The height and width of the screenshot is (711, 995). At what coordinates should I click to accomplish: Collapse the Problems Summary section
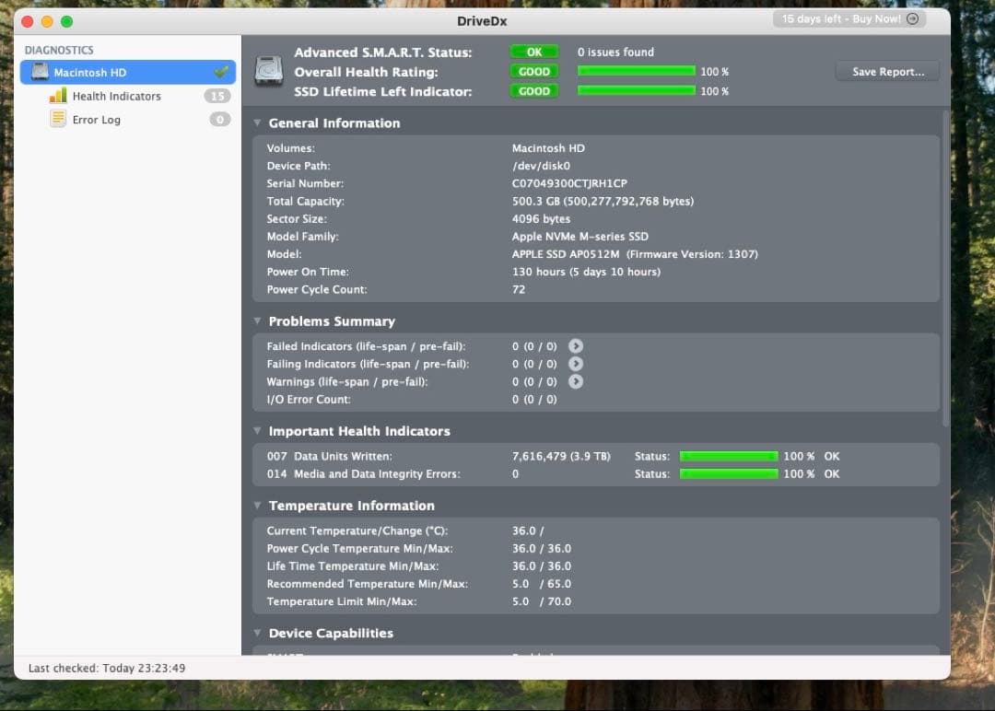pyautogui.click(x=256, y=321)
